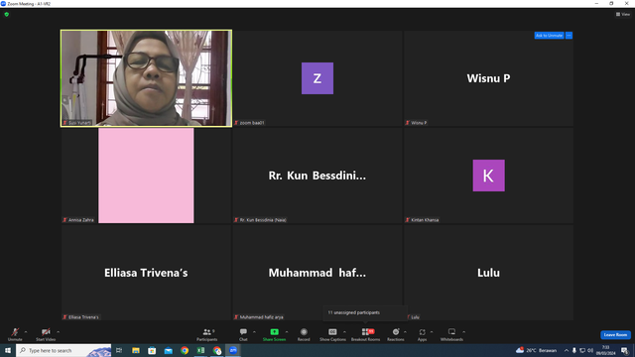Screen dimensions: 635x357
Task: Select the zoom baa01 participant tile
Action: click(x=317, y=78)
